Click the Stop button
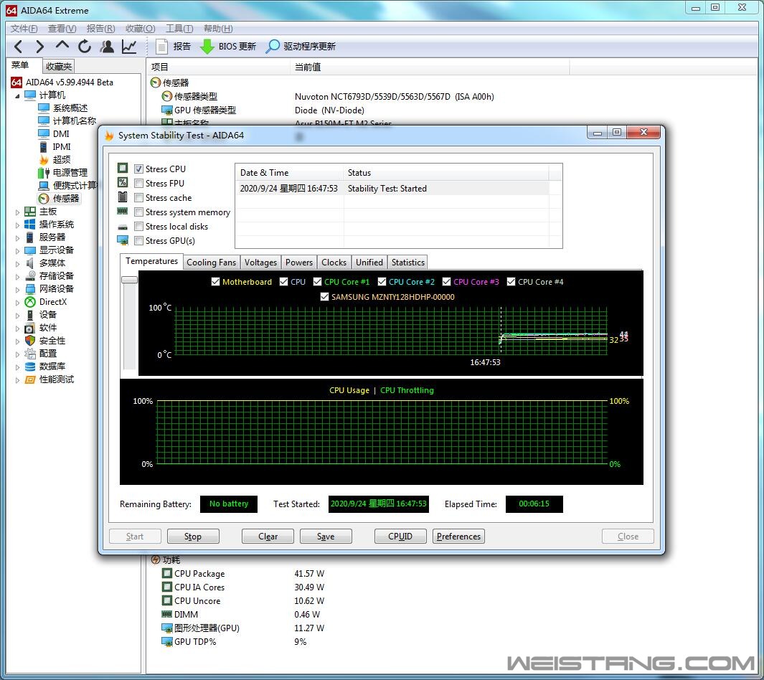This screenshot has height=680, width=764. pos(193,537)
